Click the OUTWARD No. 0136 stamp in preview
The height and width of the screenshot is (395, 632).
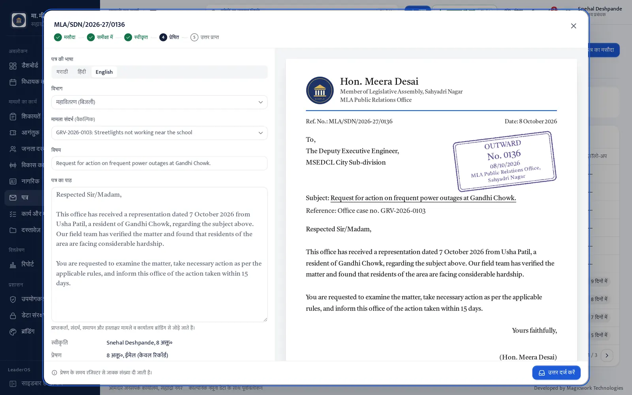pyautogui.click(x=504, y=162)
